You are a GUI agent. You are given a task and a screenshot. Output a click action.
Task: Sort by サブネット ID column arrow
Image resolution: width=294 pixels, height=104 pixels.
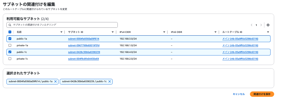[113, 32]
